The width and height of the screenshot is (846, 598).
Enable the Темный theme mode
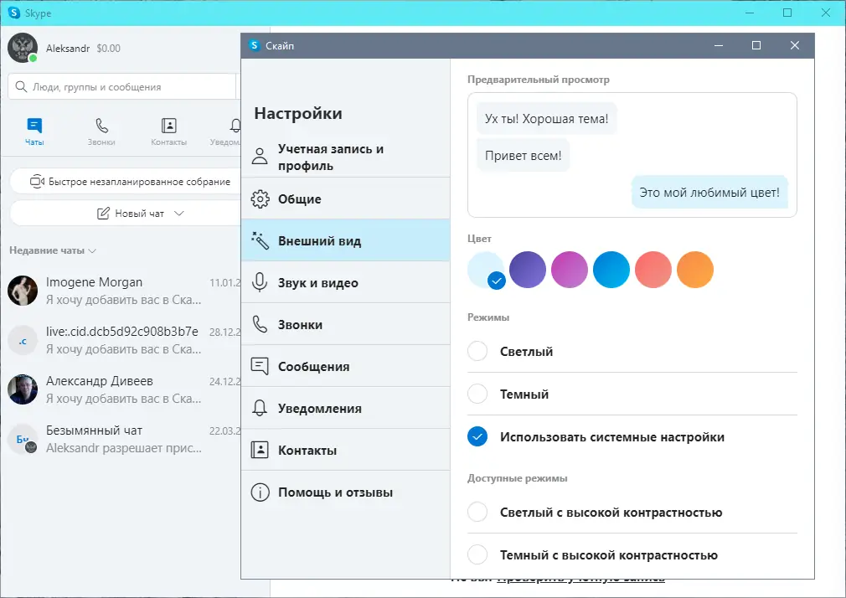pos(477,394)
